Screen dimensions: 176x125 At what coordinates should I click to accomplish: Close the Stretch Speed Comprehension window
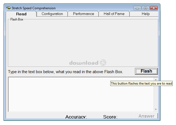click(154, 8)
